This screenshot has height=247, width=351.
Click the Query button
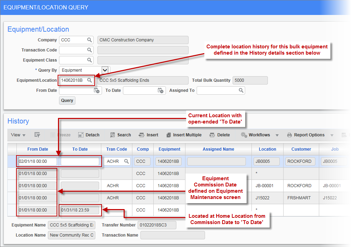(x=67, y=100)
